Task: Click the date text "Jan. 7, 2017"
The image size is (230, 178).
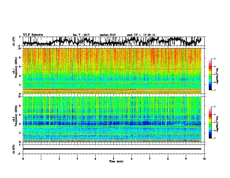Action: (x=81, y=35)
